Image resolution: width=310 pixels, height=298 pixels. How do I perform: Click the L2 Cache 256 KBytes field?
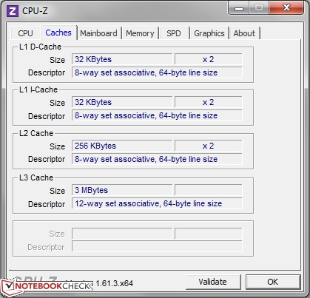click(x=122, y=146)
